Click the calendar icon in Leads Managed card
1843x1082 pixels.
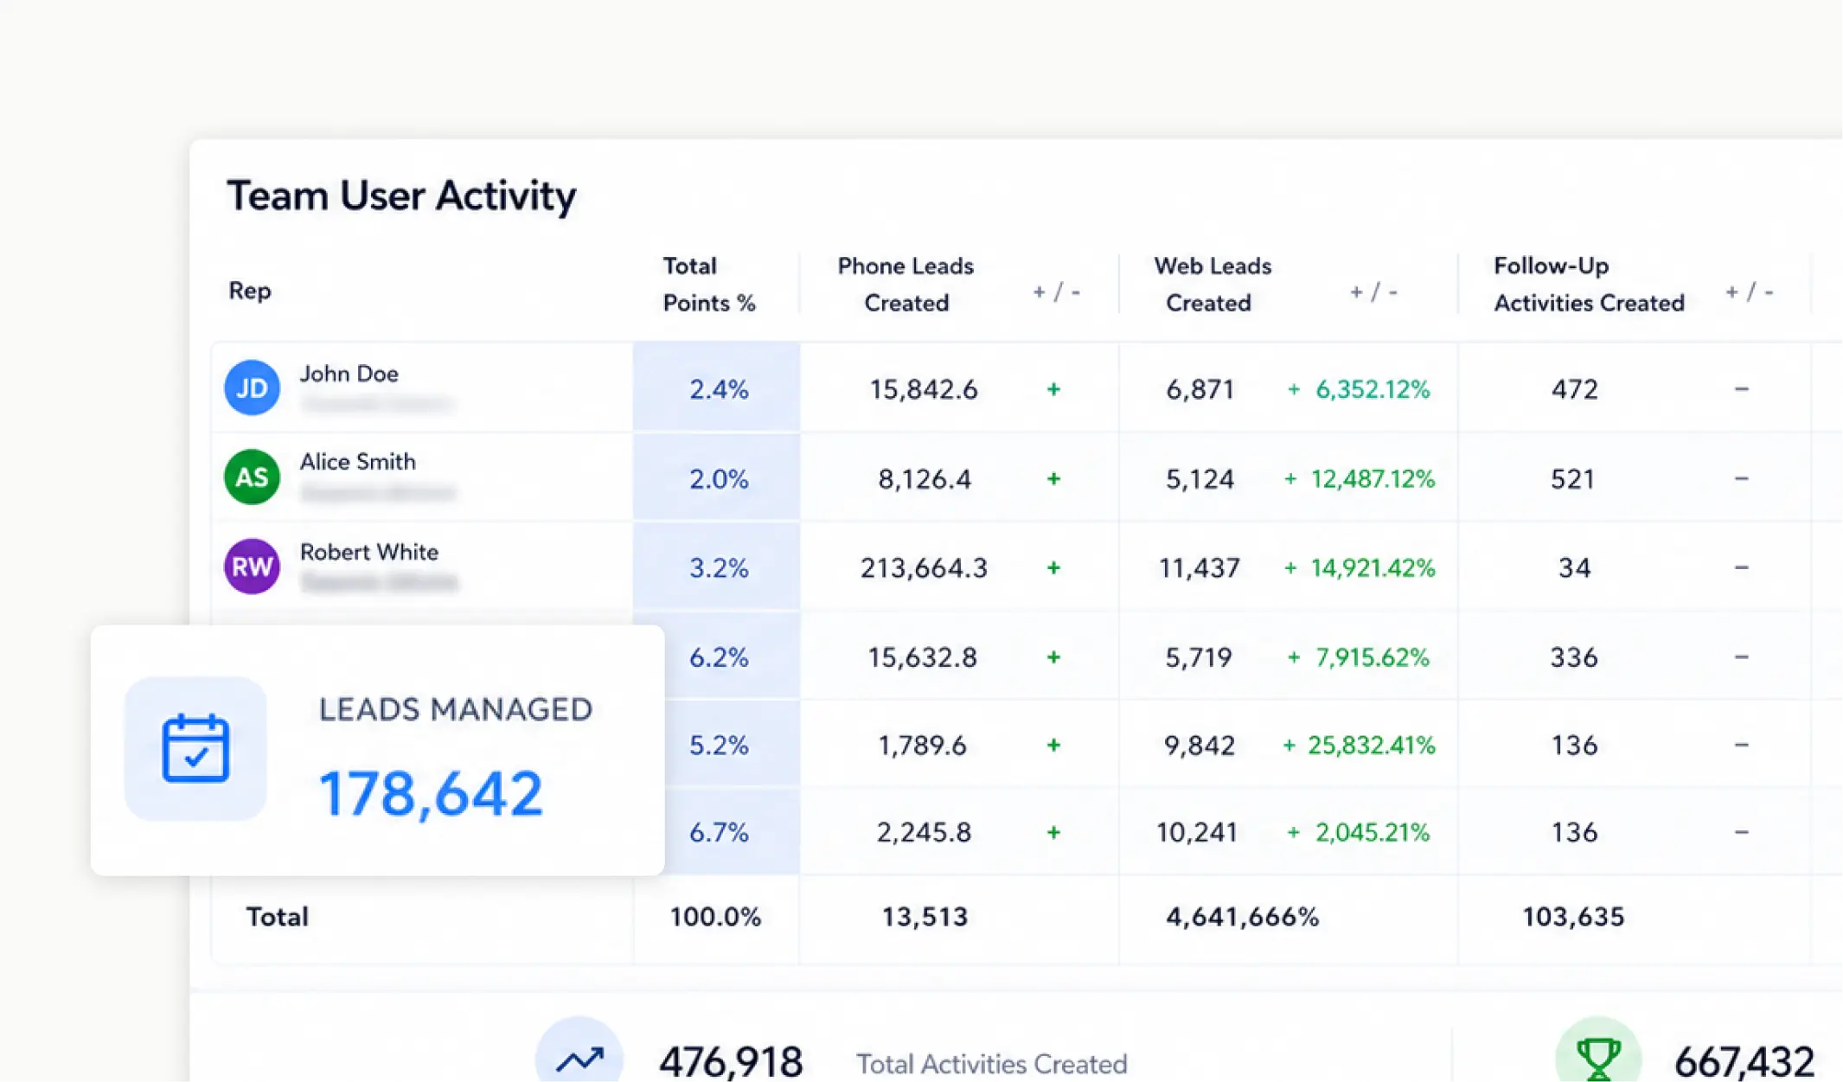(x=195, y=749)
